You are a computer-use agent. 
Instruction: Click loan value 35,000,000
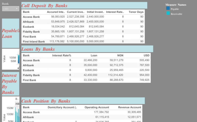pos(90,65)
